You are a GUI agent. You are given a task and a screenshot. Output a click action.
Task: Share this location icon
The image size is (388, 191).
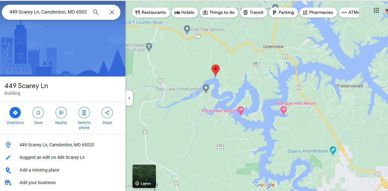107,113
